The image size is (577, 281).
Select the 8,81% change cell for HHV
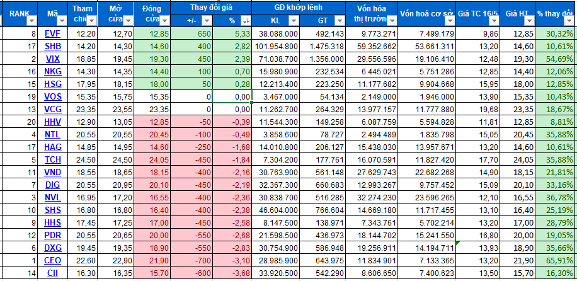pyautogui.click(x=556, y=122)
